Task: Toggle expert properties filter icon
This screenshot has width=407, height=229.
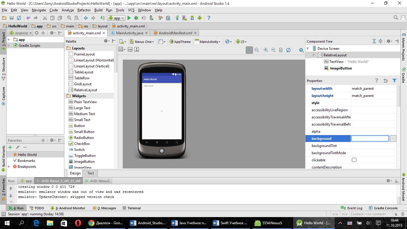Action: click(394, 81)
